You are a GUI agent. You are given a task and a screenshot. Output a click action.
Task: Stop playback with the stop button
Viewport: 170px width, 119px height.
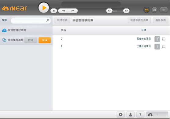tap(54, 11)
